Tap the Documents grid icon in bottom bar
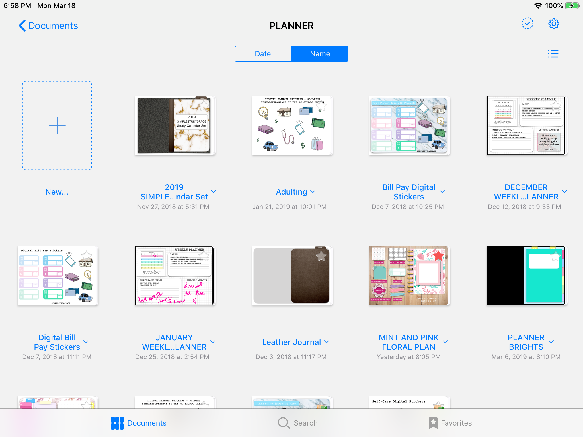583x437 pixels. (x=117, y=423)
